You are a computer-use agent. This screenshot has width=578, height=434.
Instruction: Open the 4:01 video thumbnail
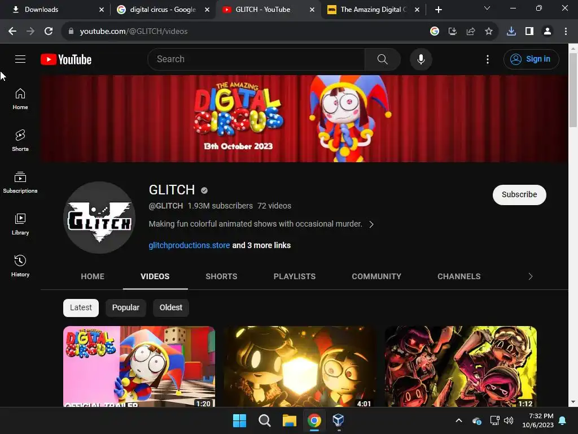coord(300,366)
